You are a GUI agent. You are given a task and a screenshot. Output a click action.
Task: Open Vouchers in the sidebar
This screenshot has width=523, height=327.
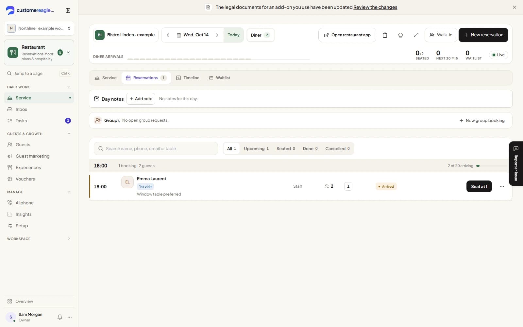[39, 179]
